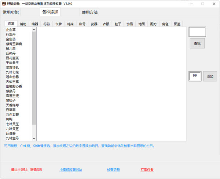Click the item list scrollbar thumb
The image size is (220, 179).
point(34,78)
